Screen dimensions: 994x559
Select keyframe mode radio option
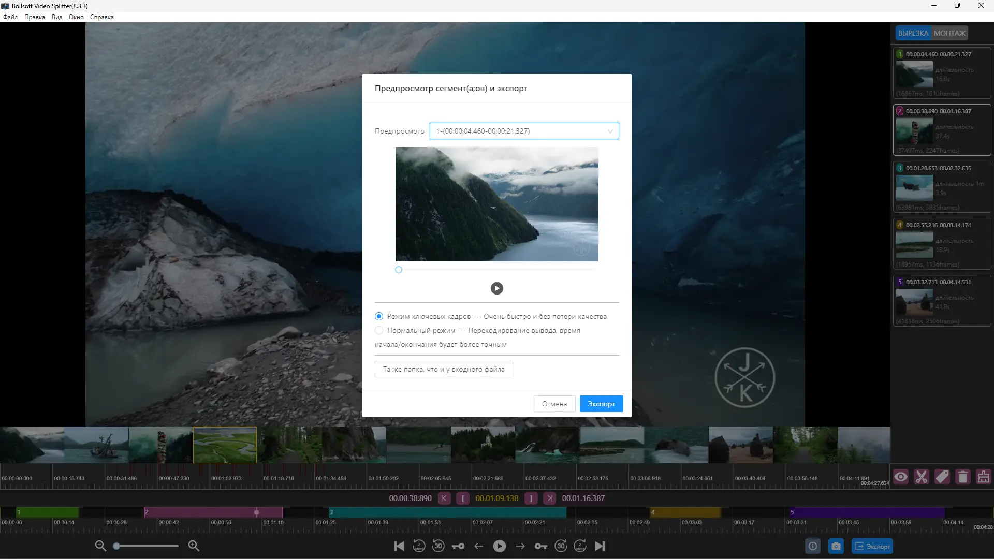point(379,316)
